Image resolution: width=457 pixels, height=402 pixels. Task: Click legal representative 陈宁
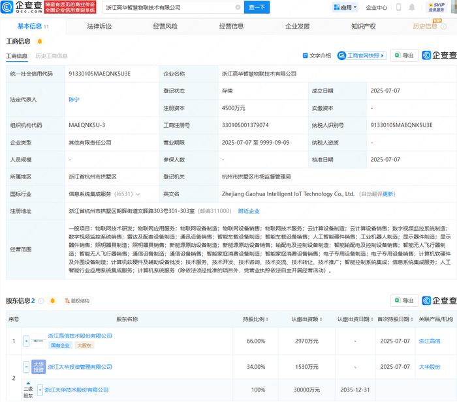click(74, 100)
